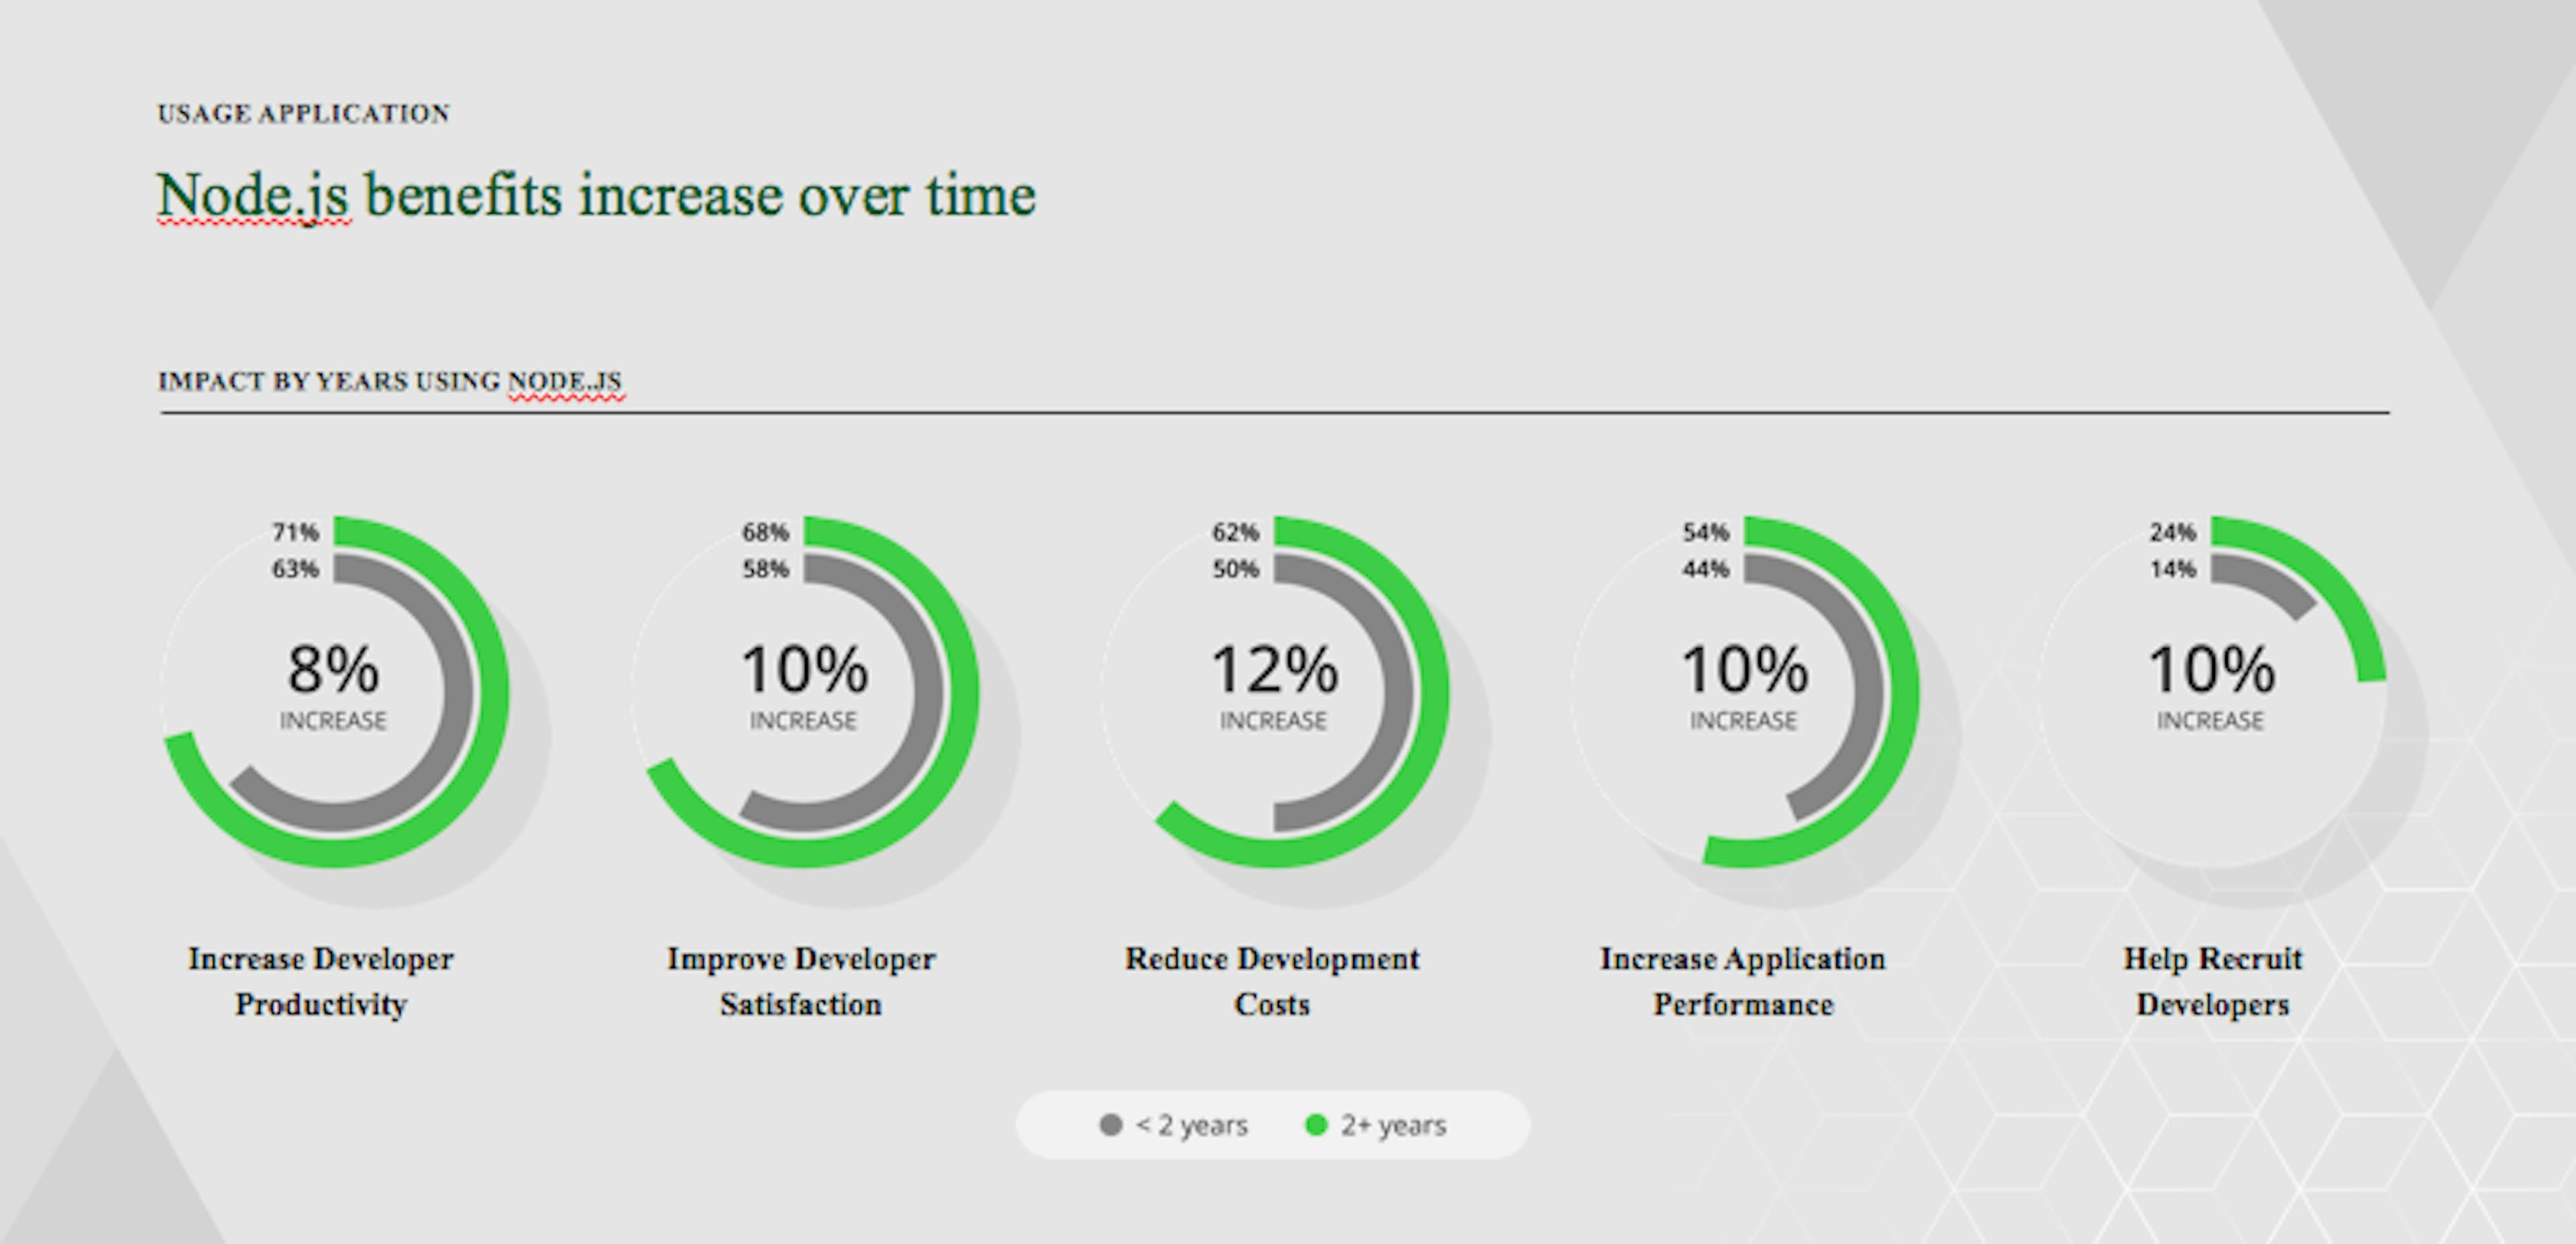Select the USAGE APPLICATION section header
2576x1244 pixels.
302,113
